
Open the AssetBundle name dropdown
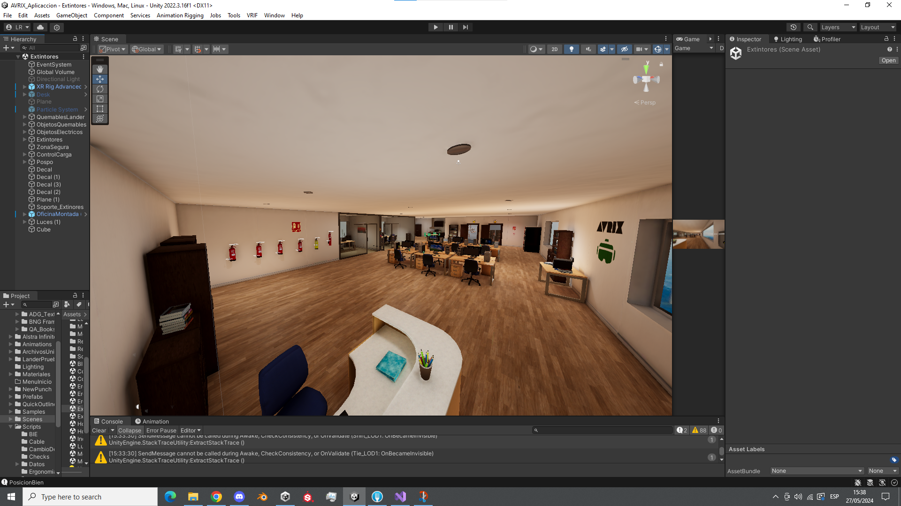[x=817, y=471]
